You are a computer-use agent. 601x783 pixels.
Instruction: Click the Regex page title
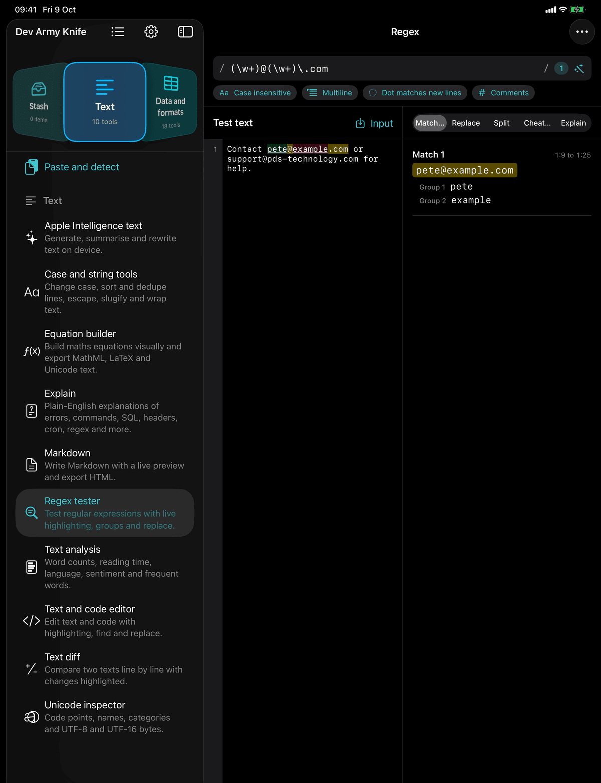click(405, 32)
